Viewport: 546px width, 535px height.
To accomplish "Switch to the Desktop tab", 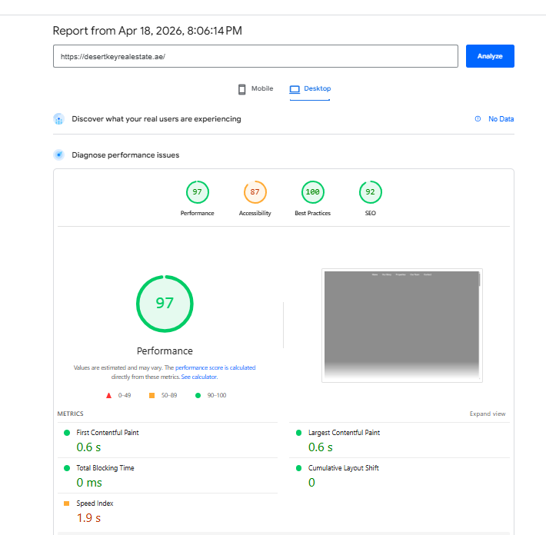I will pos(311,89).
